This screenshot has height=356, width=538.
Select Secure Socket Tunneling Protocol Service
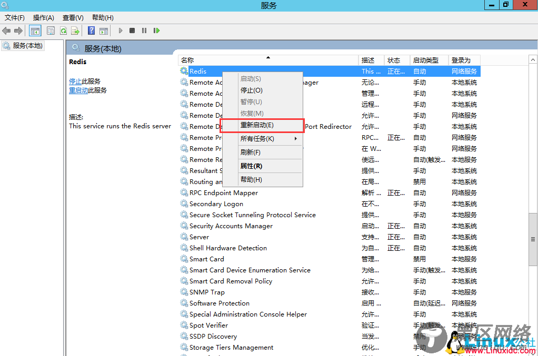coord(330,215)
